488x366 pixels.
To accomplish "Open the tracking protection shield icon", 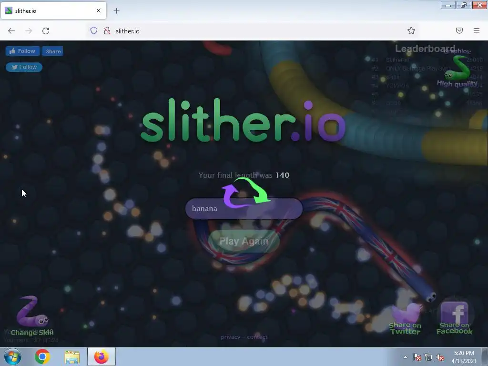I will 94,30.
